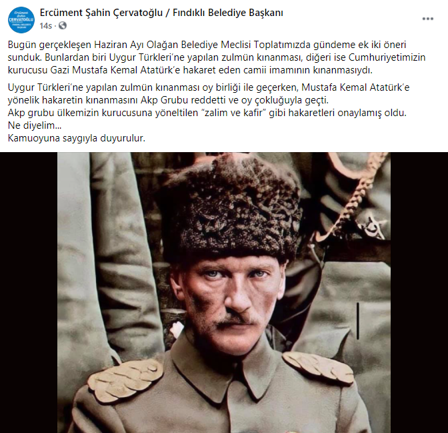Screen dimensions: 448x433
Task: Click the line starting 'Akp grubu ülkemizin'
Action: (207, 113)
